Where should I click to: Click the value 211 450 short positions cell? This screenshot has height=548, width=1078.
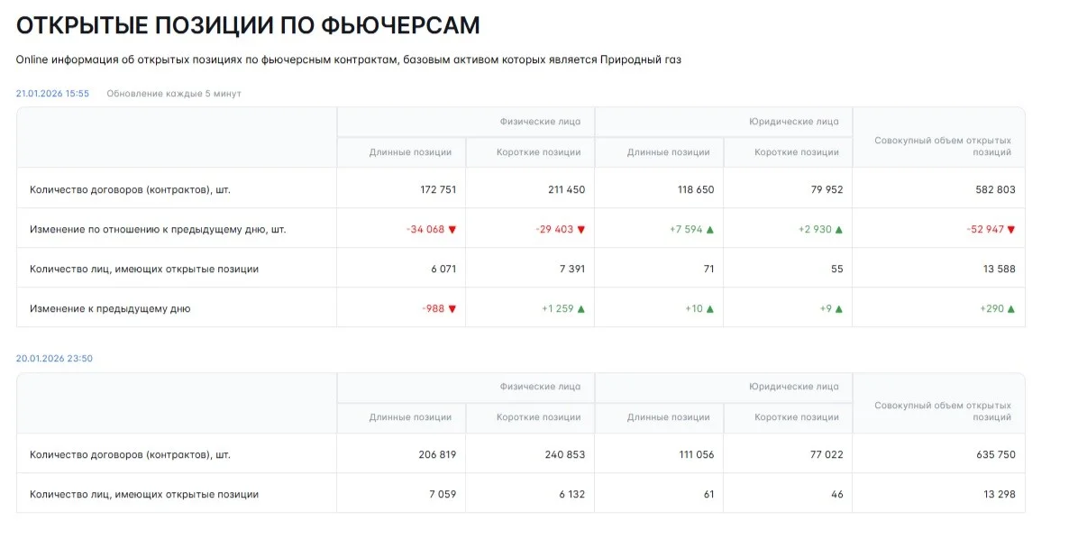click(x=567, y=190)
